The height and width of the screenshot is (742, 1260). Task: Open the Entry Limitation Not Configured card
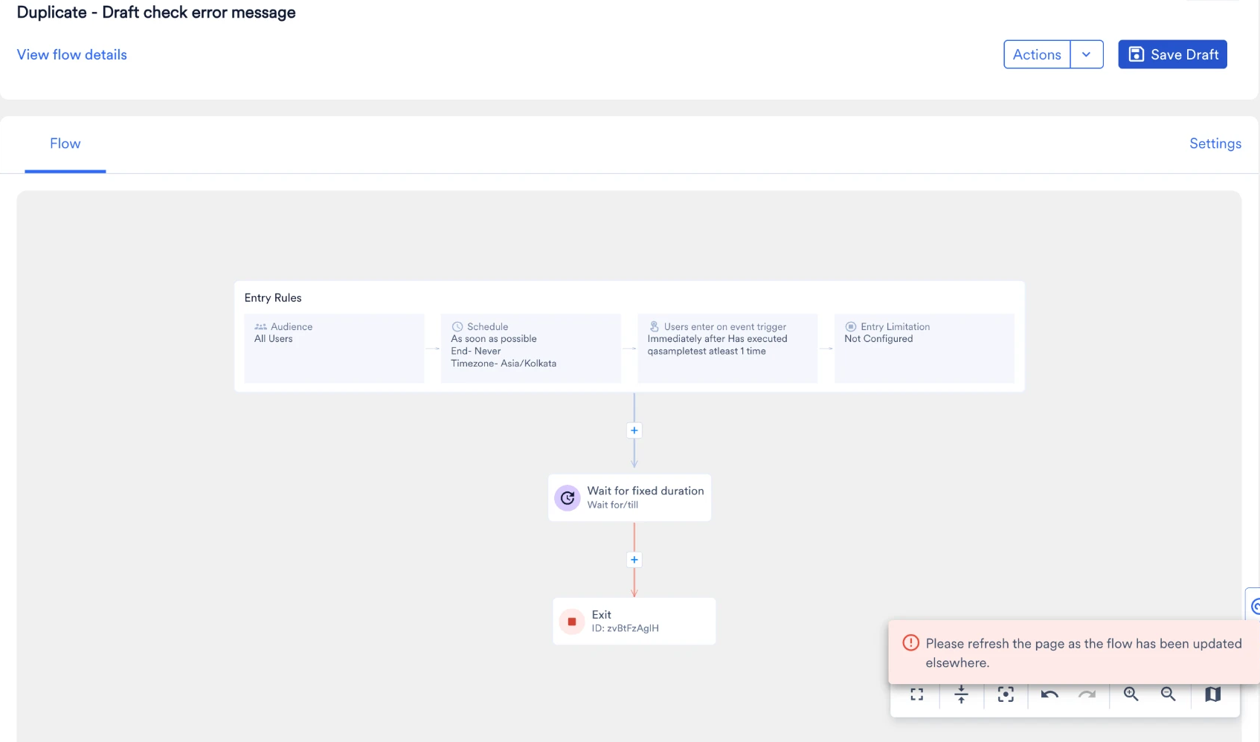tap(924, 348)
